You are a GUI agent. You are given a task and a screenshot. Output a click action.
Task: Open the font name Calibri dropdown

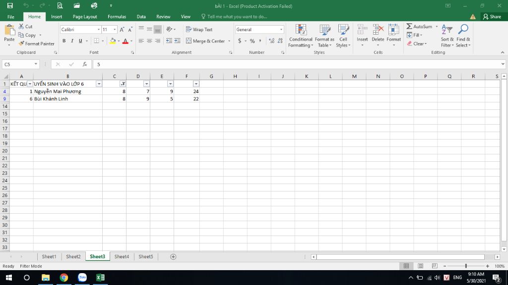(x=99, y=29)
